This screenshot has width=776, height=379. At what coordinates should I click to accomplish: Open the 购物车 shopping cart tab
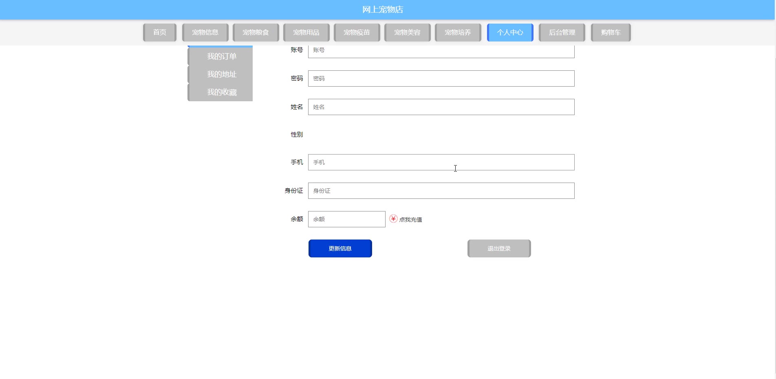611,33
